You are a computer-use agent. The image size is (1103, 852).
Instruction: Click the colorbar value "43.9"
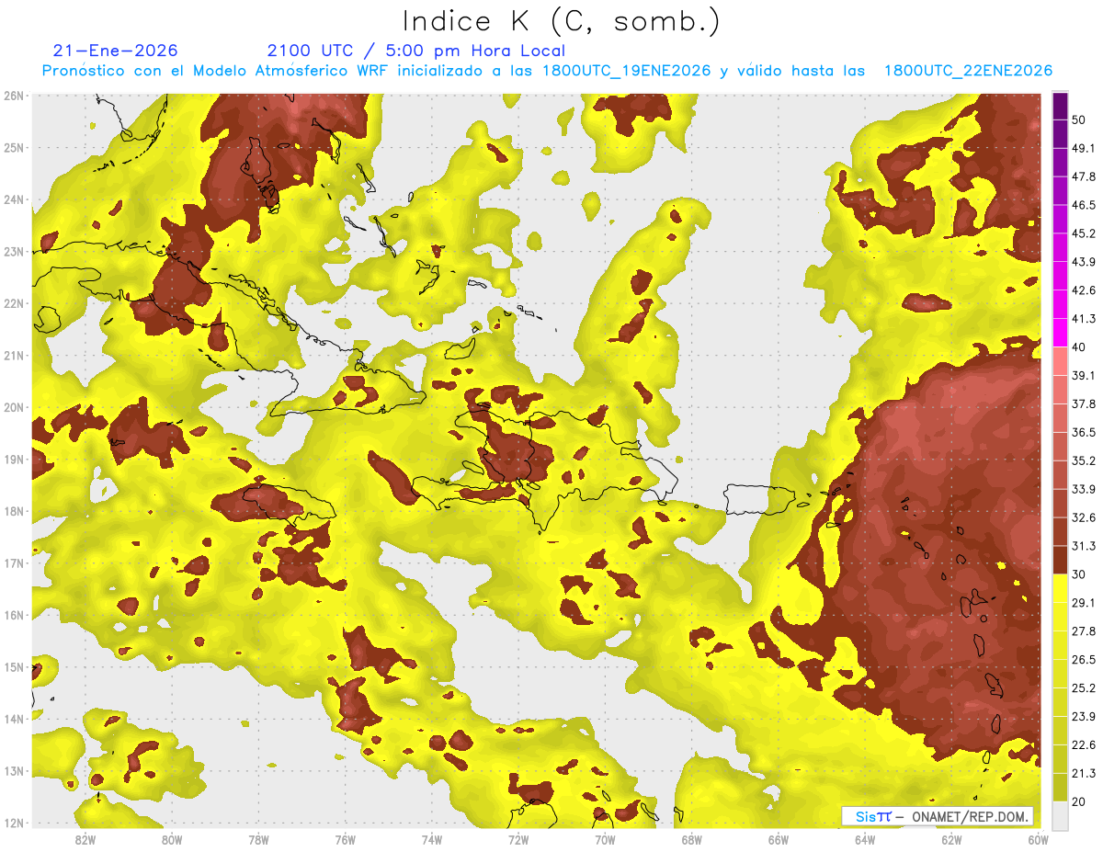pyautogui.click(x=1084, y=262)
